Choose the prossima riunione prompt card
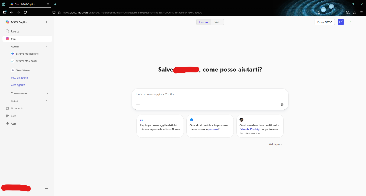Viewport: 366px width, 196px height. pos(210,126)
